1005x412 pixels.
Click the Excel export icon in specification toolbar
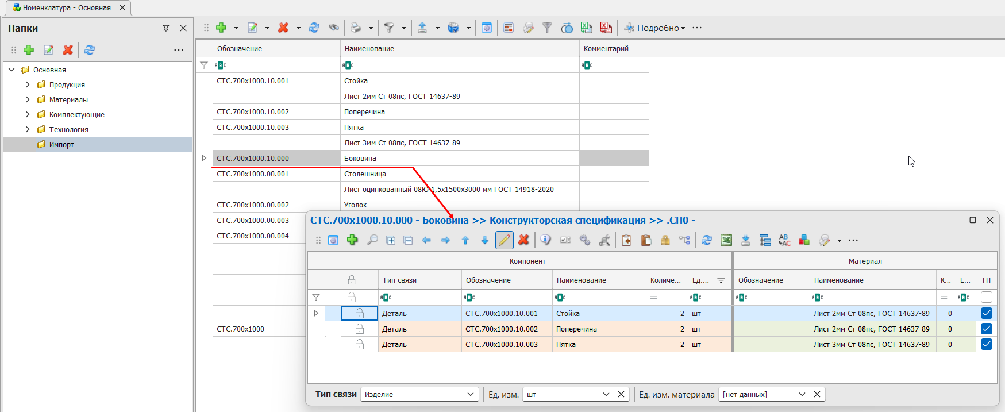pyautogui.click(x=726, y=240)
